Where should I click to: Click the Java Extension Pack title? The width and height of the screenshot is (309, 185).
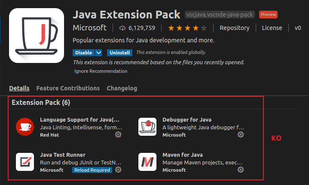(126, 15)
